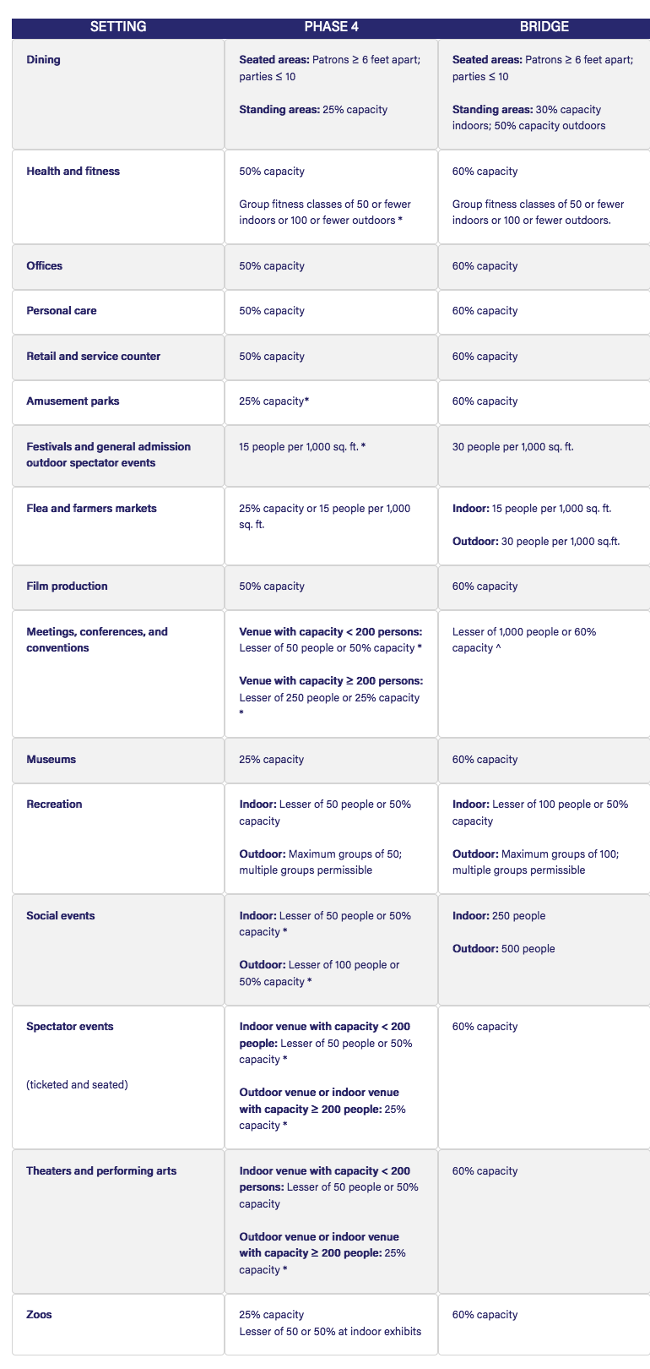Click Social events Bridge 'Outdoor: 500 people' text
Screen dimensions: 650x1369
[503, 949]
